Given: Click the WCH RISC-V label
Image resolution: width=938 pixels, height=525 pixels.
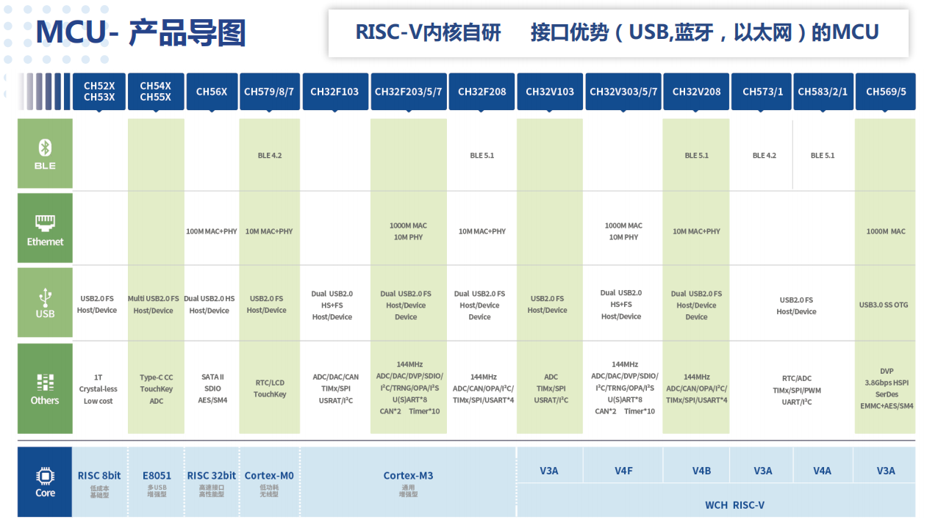Looking at the screenshot, I should click(x=734, y=505).
